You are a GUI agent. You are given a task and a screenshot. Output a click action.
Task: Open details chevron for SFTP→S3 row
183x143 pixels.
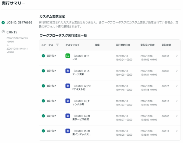coord(177,56)
